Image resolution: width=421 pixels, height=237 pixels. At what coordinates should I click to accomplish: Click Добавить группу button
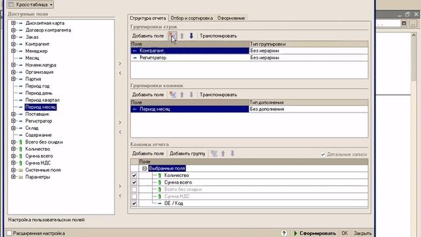point(187,153)
